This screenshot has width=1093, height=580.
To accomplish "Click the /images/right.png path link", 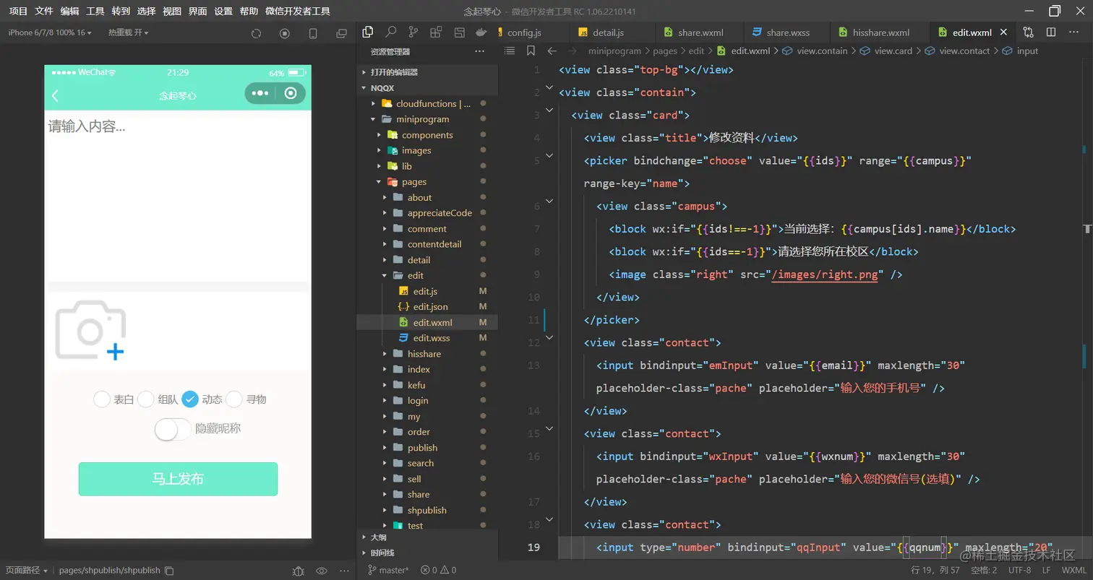I will (x=825, y=274).
